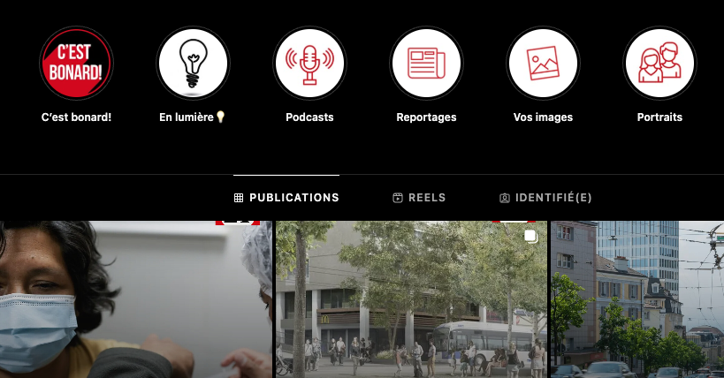Viewport: 724px width, 378px height.
Task: Open the post of city buildings street
Action: (x=637, y=299)
